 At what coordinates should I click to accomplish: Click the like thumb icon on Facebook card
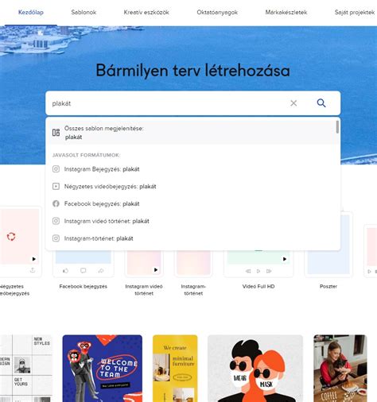click(x=65, y=271)
